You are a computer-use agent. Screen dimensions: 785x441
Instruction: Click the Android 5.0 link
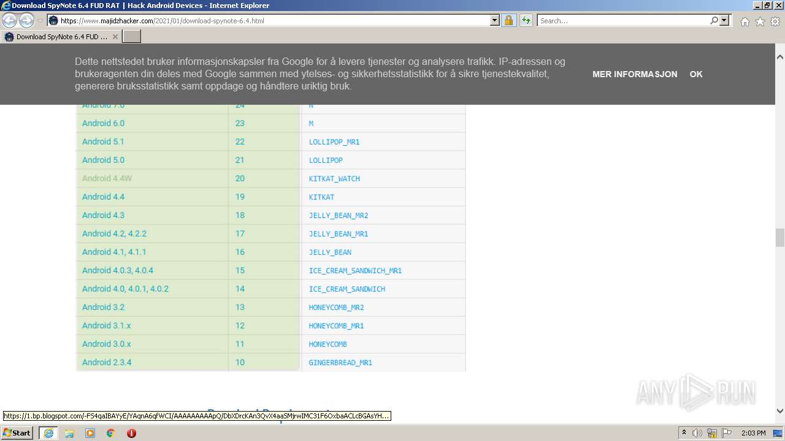[103, 160]
